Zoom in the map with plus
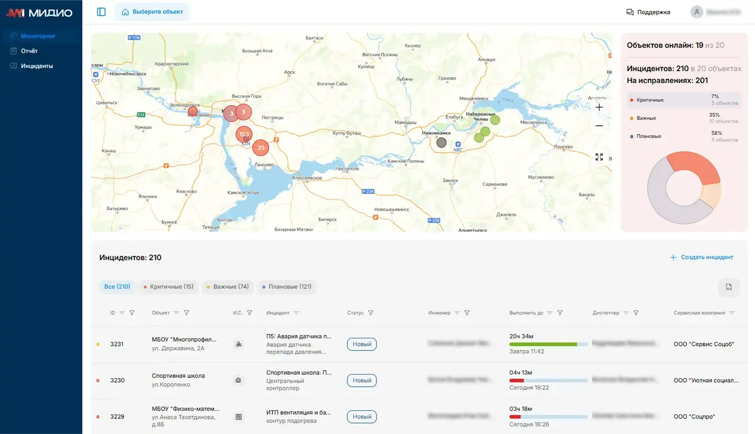Screen dimensions: 755x434 click(x=599, y=107)
